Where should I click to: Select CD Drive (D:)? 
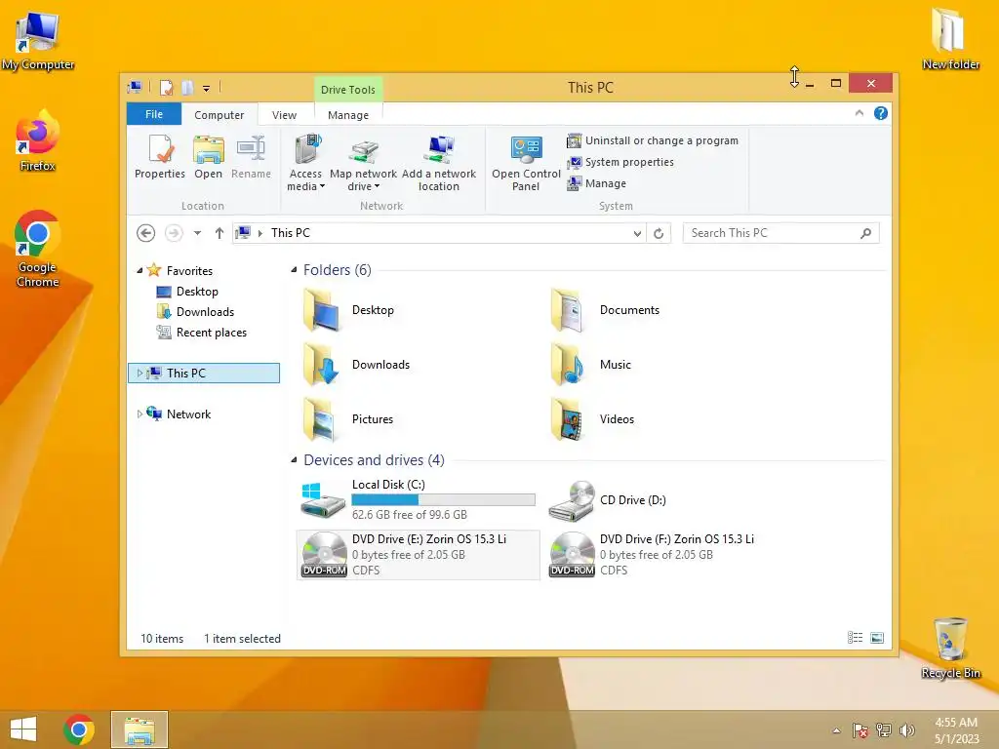click(607, 500)
